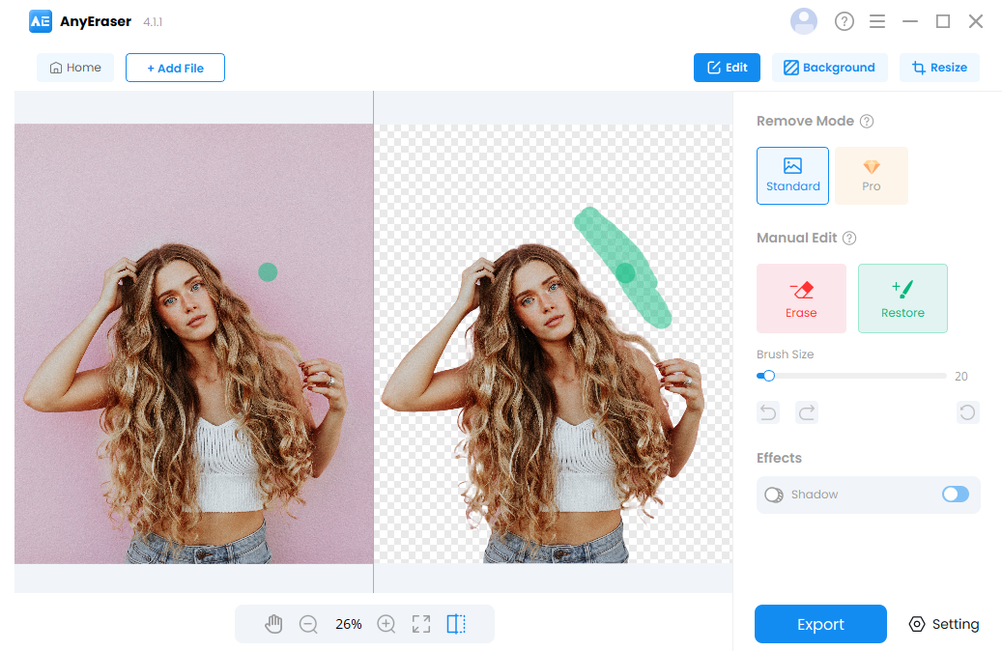Image resolution: width=1002 pixels, height=651 pixels.
Task: Show Manual Edit help tooltip icon
Action: pos(849,239)
